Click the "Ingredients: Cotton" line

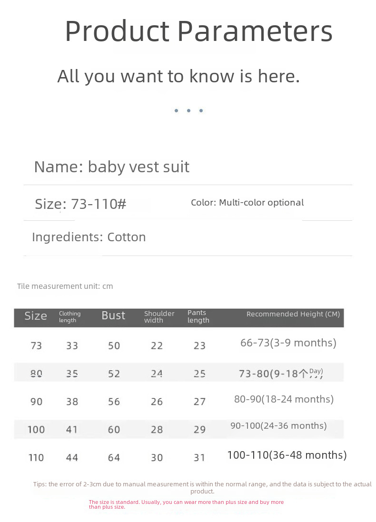click(89, 237)
